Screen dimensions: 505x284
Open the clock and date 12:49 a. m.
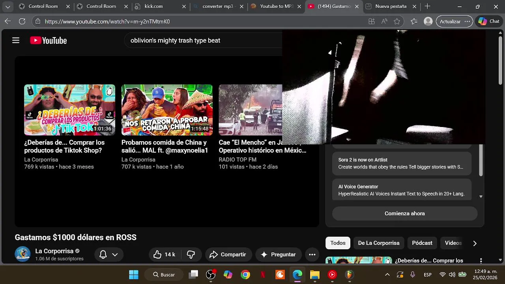485,275
